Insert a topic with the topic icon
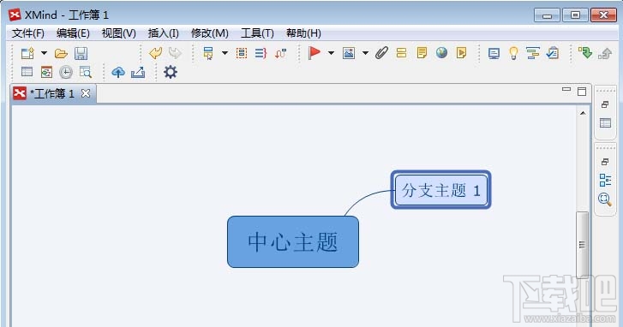The width and height of the screenshot is (623, 327). click(x=208, y=53)
